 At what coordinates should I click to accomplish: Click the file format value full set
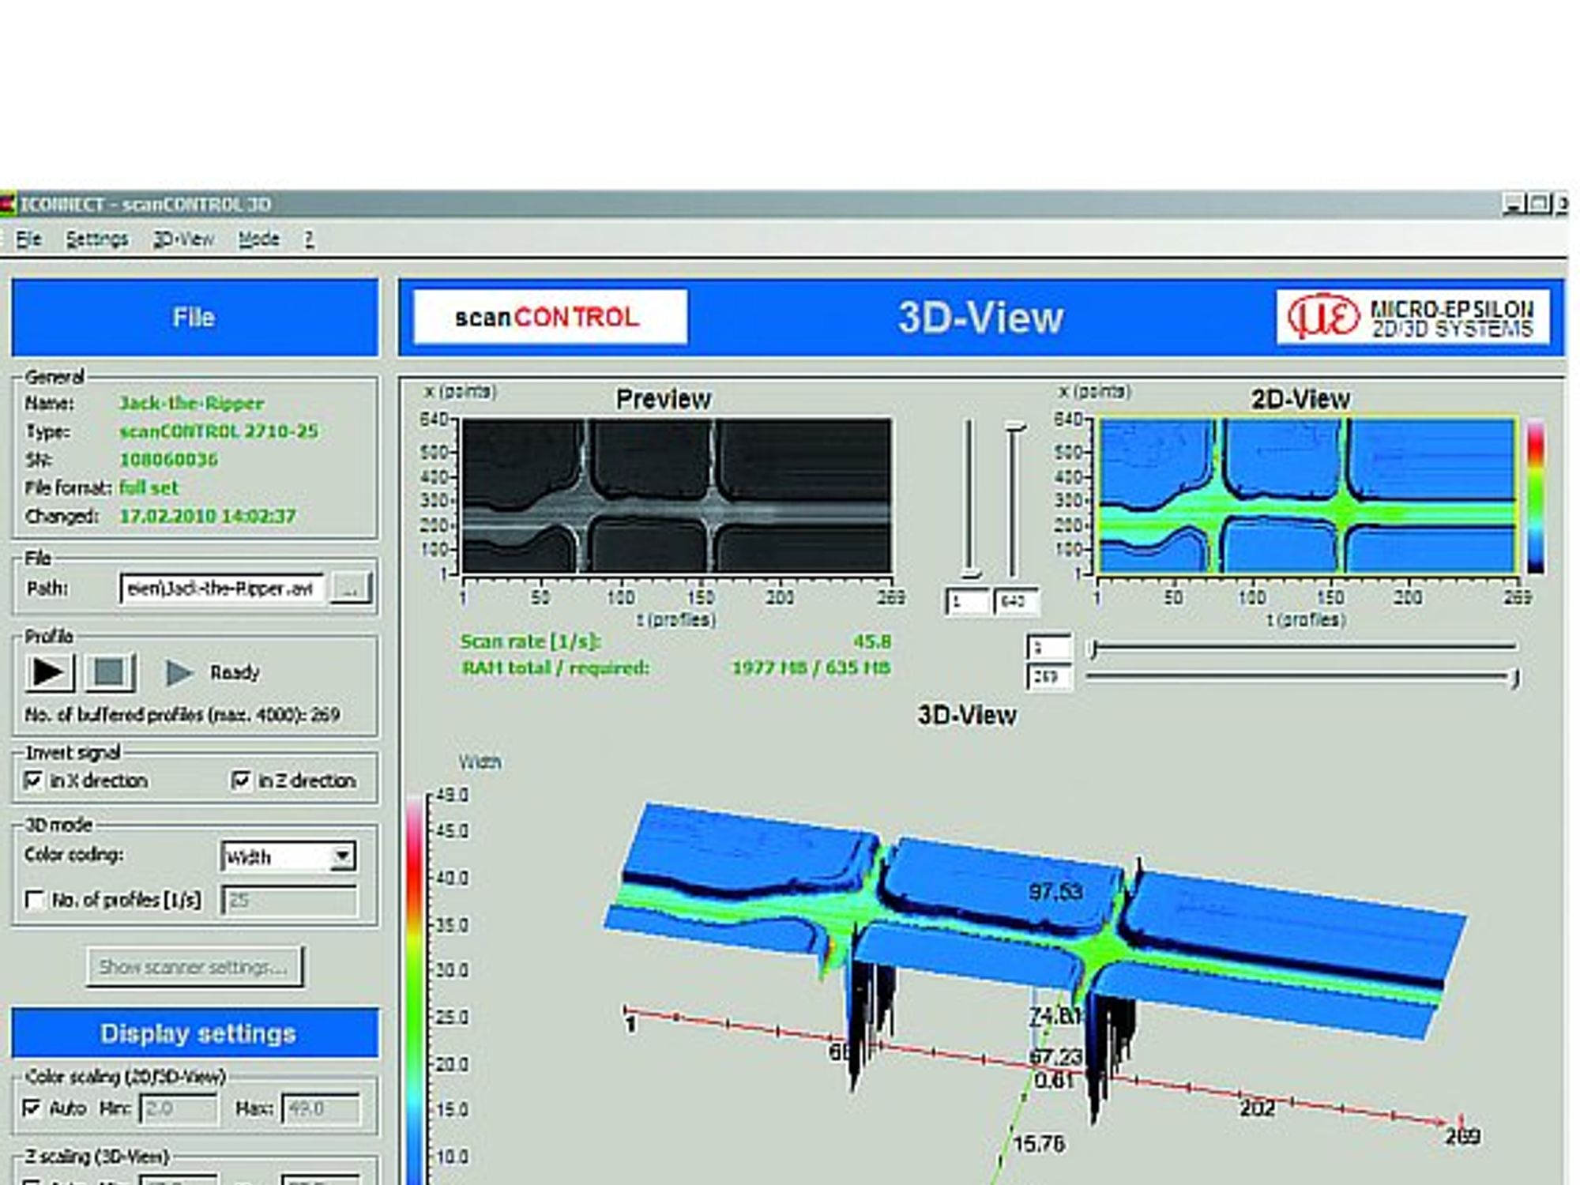[x=149, y=488]
